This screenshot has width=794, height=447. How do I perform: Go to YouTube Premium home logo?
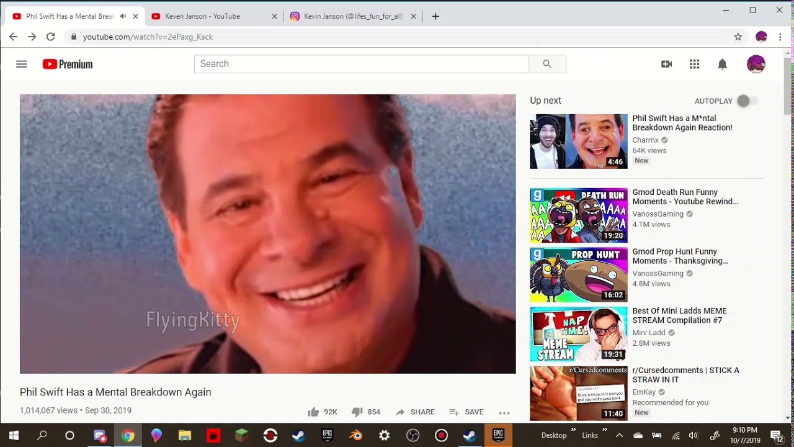[68, 64]
